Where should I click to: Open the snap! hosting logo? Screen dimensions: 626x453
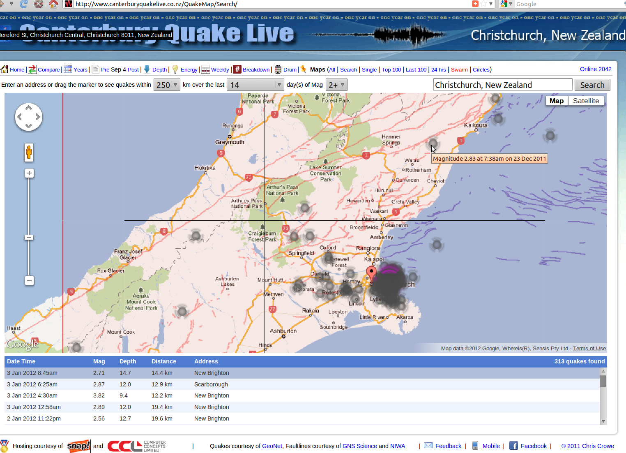(78, 446)
